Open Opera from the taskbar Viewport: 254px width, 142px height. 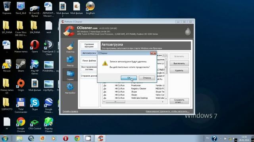point(65,138)
